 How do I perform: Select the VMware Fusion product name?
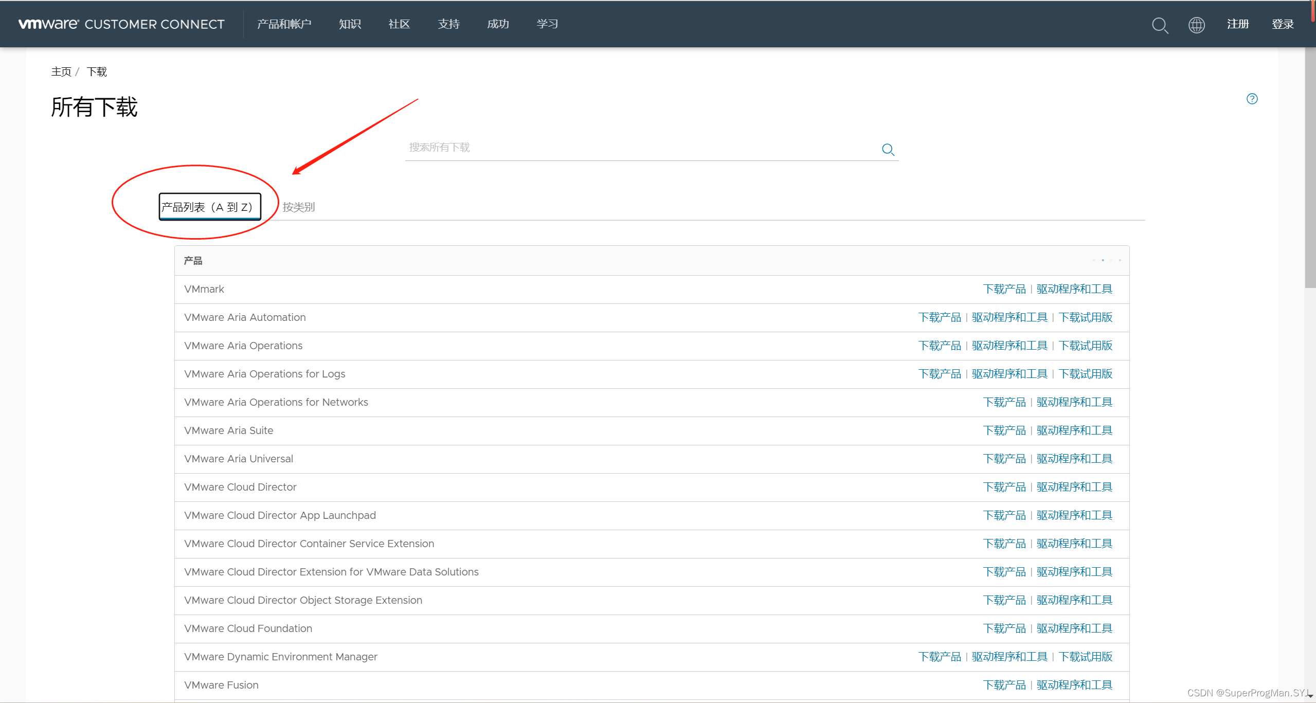pos(222,685)
